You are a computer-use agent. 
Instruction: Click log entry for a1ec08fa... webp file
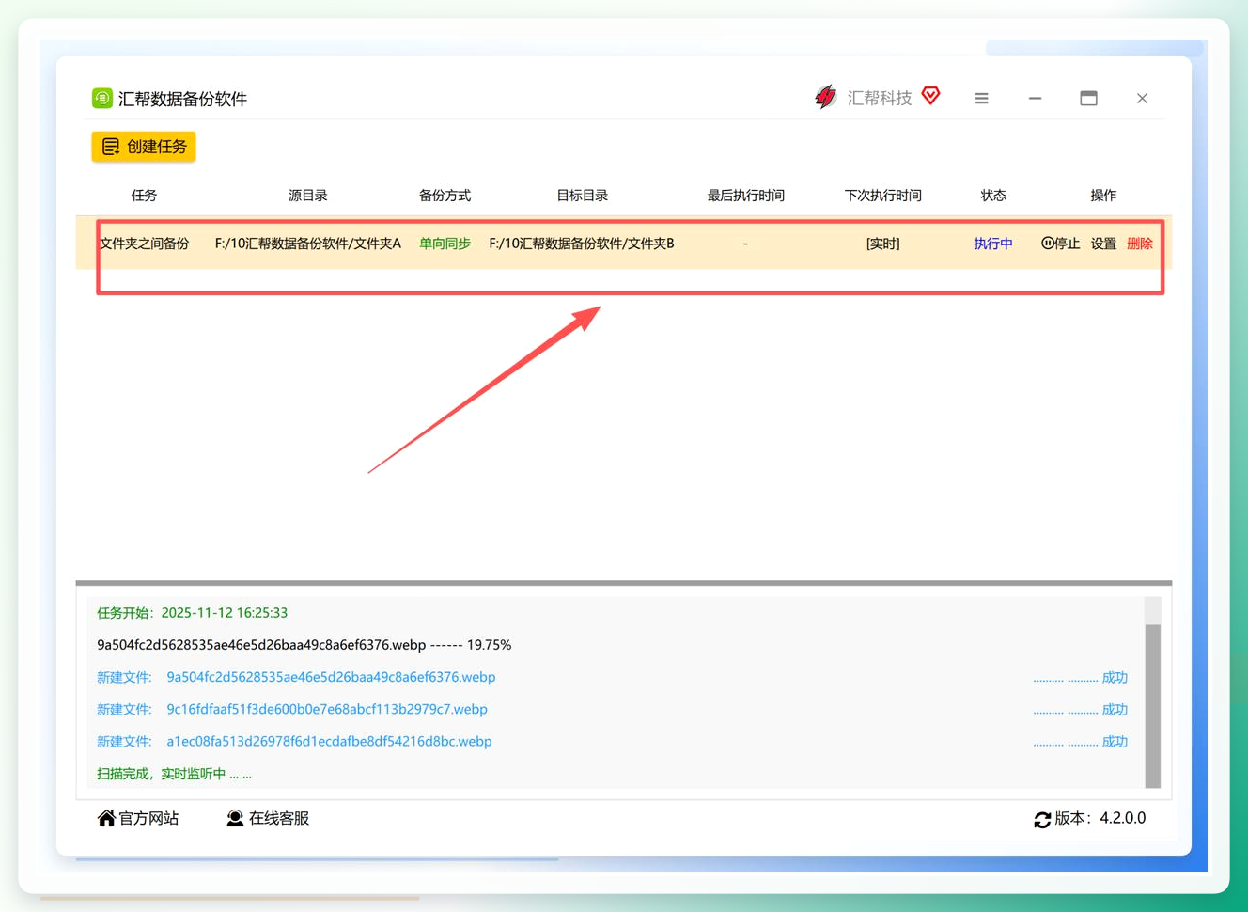click(x=294, y=741)
